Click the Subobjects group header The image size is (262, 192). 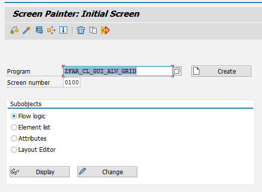pos(25,104)
